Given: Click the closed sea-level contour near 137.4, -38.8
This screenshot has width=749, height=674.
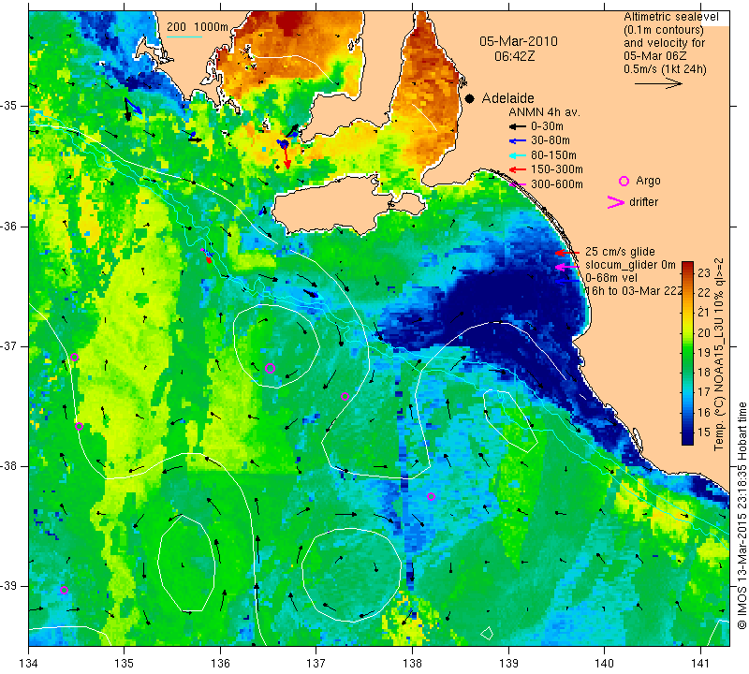Looking at the screenshot, I should point(351,575).
